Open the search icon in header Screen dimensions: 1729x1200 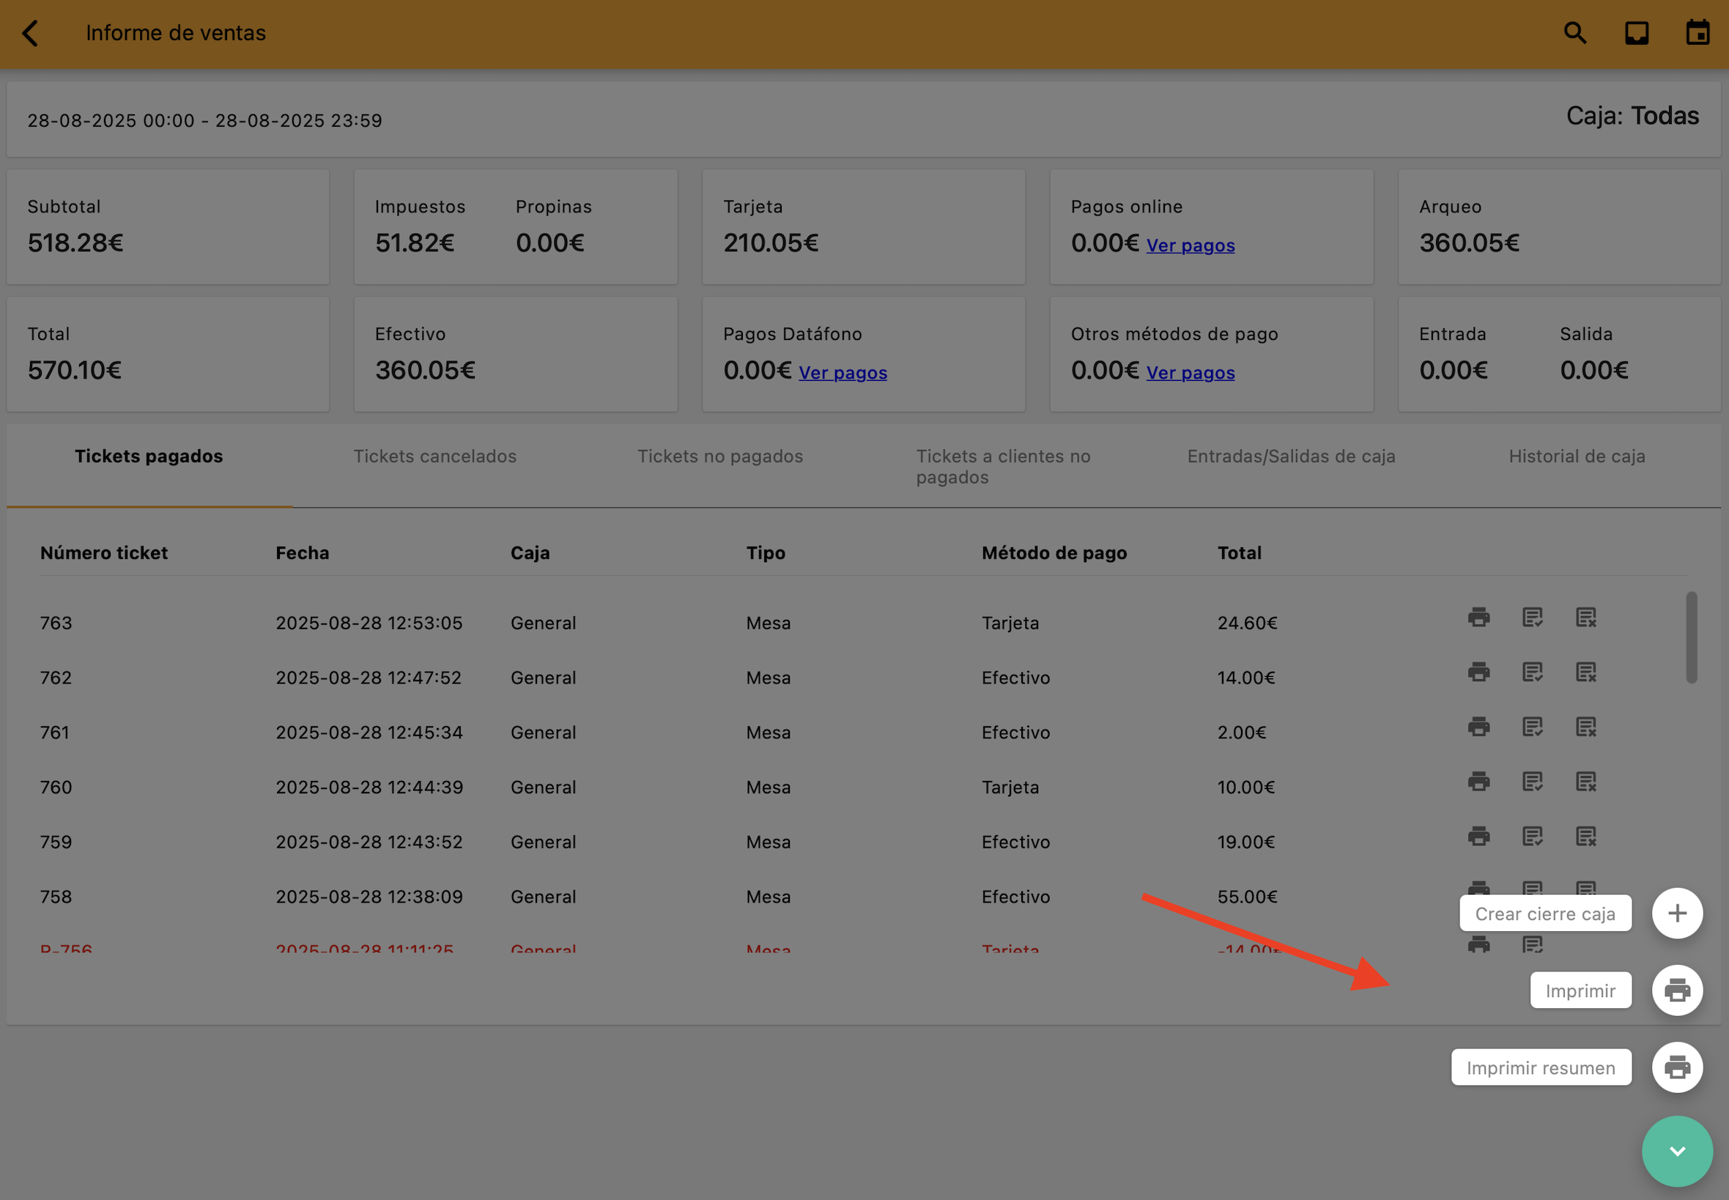pos(1575,33)
